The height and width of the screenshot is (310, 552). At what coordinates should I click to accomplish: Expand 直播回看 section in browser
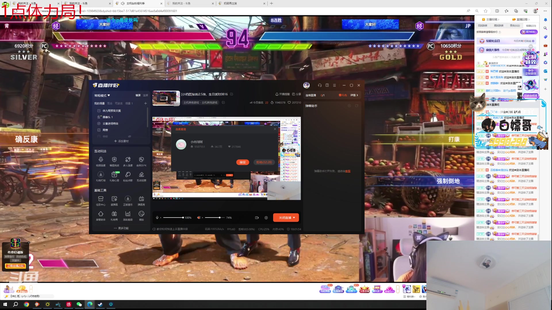point(521,20)
